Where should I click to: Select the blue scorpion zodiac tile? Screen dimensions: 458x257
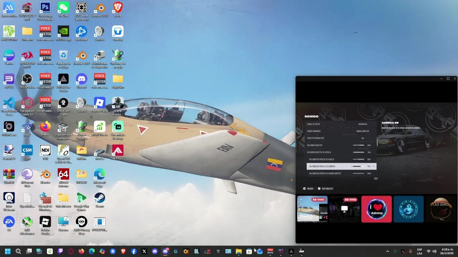pos(409,209)
